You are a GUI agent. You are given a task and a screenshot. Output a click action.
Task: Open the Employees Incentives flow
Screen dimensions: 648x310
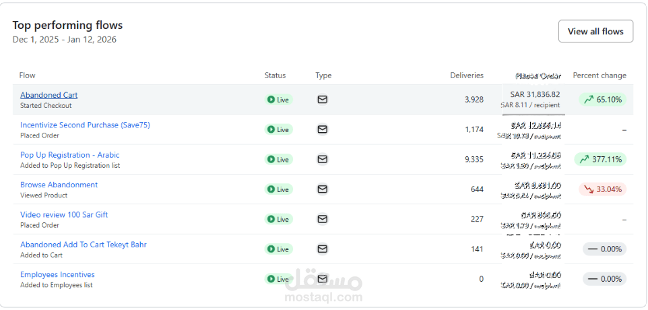(57, 274)
